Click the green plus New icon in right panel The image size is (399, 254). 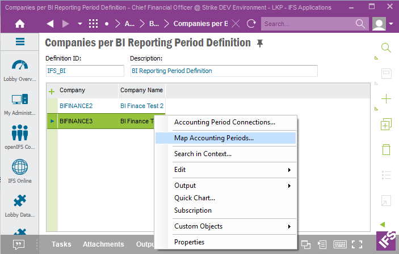click(386, 99)
